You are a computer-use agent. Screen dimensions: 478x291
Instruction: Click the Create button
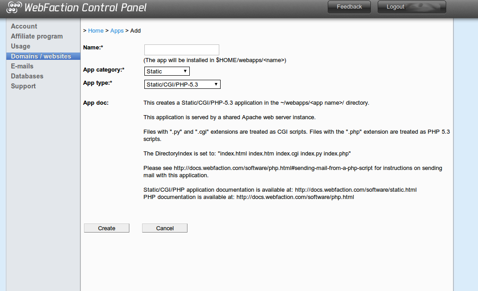coord(107,228)
